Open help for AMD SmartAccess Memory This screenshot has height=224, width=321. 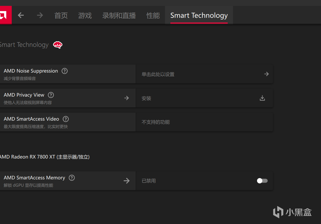point(72,178)
